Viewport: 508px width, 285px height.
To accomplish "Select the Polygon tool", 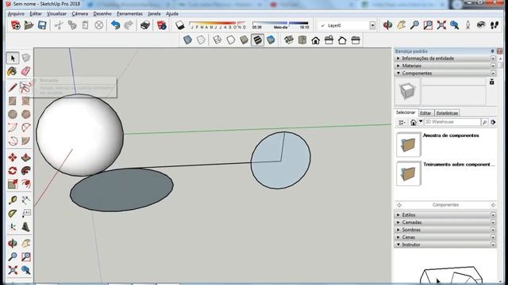I will [x=26, y=114].
